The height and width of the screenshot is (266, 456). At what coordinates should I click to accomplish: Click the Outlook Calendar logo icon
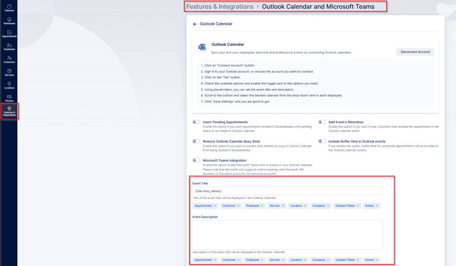click(x=202, y=47)
